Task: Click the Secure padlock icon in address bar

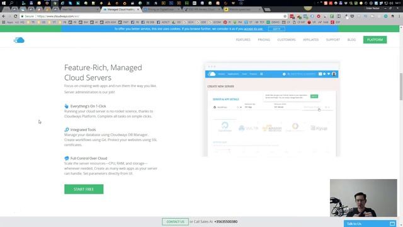Action: [x=23, y=16]
